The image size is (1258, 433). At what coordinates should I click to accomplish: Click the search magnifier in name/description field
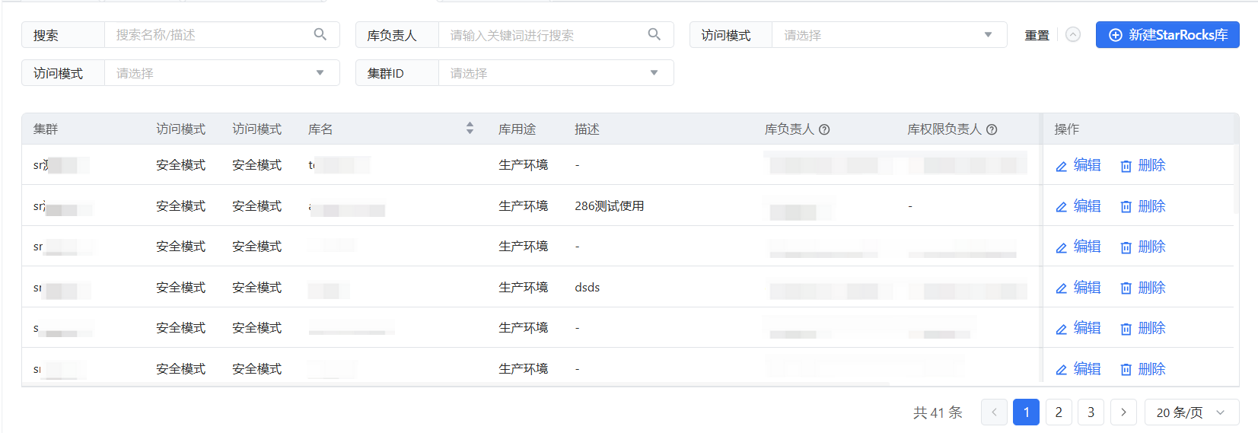[x=320, y=34]
